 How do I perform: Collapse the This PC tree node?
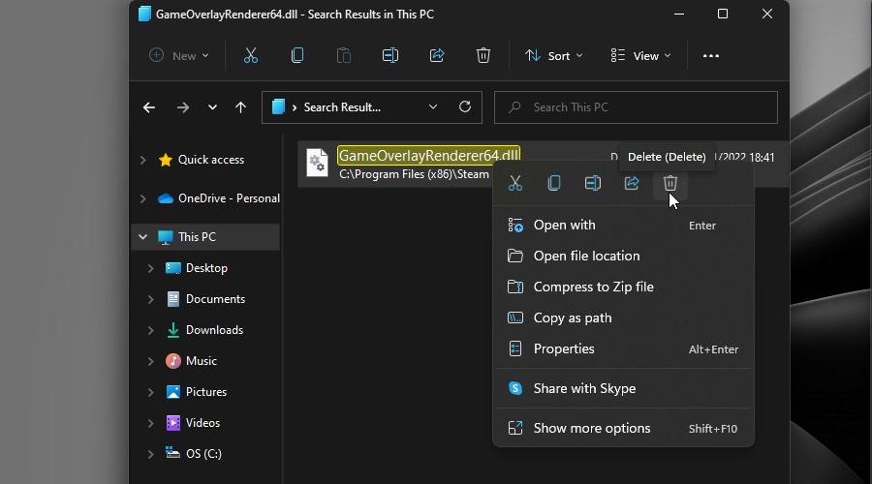point(143,237)
